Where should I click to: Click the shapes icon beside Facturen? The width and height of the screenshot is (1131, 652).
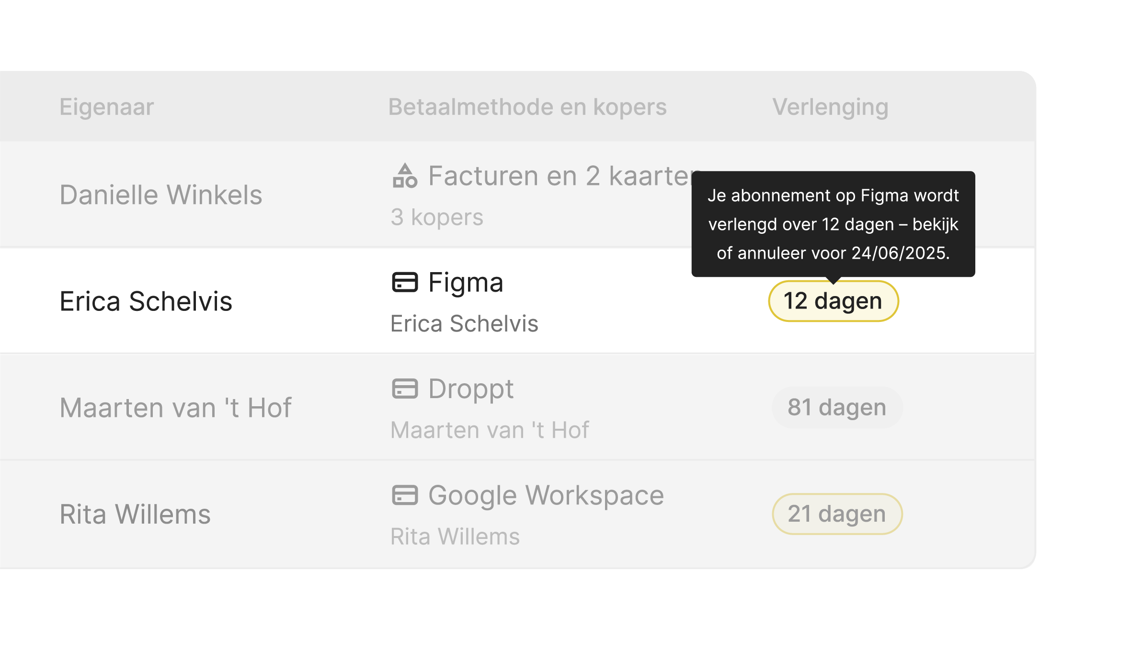coord(405,176)
